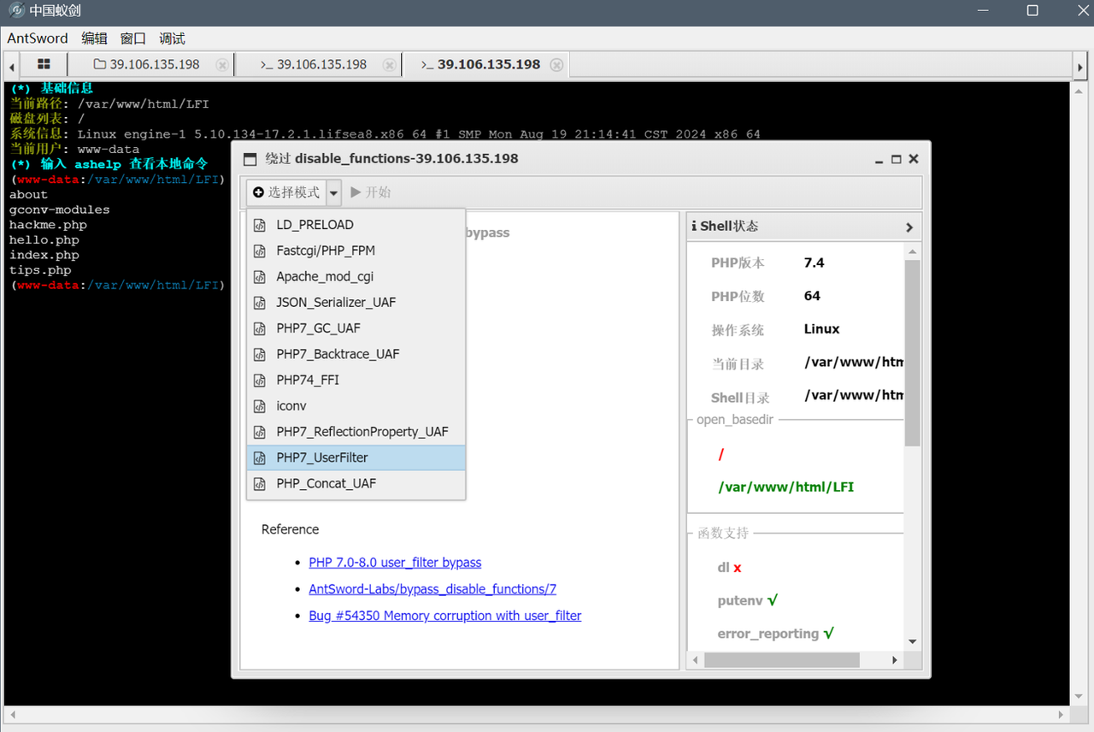Choose iconv mode
Image resolution: width=1094 pixels, height=732 pixels.
(356, 406)
